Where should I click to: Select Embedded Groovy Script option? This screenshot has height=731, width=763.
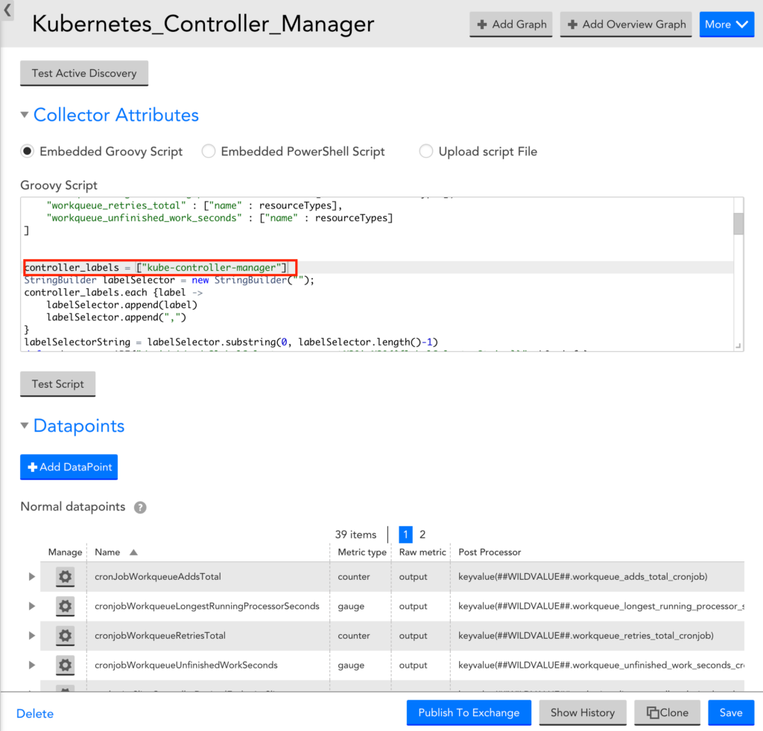pyautogui.click(x=28, y=151)
